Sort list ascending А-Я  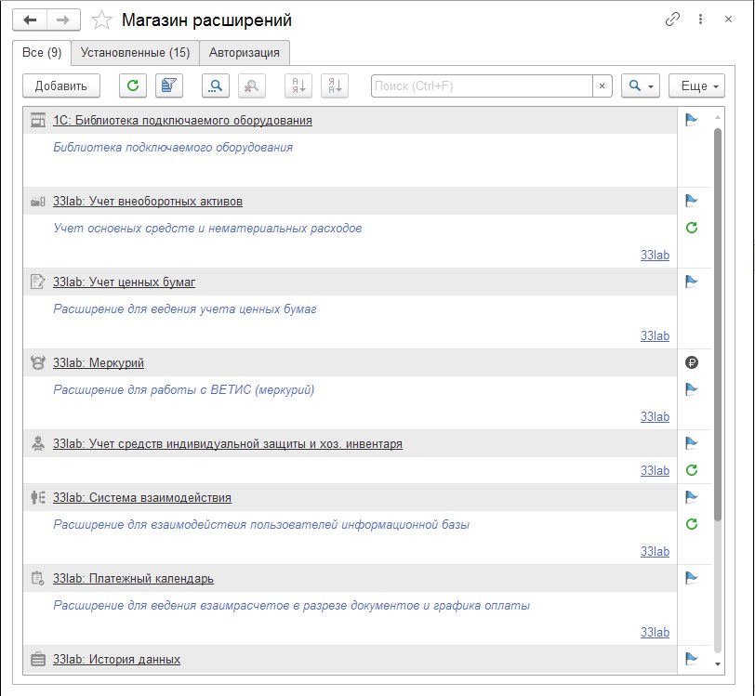298,85
